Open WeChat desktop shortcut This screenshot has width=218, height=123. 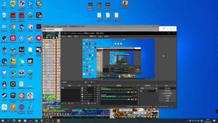(x=22, y=62)
